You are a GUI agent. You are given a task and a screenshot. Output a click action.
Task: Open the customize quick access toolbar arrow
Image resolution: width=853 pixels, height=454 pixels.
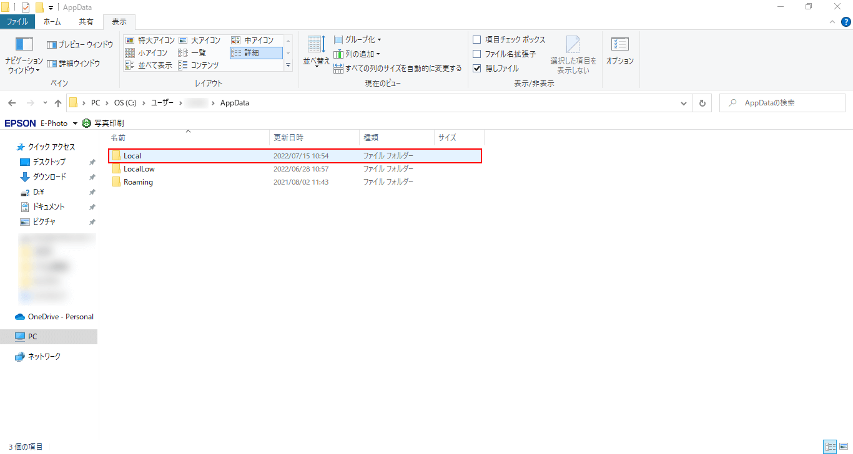coord(51,8)
